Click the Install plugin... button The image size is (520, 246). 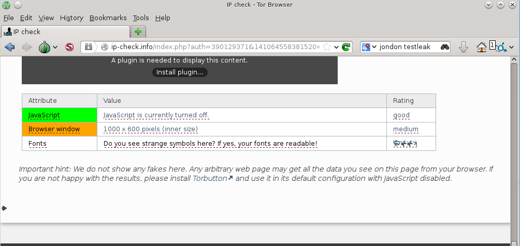tap(180, 72)
